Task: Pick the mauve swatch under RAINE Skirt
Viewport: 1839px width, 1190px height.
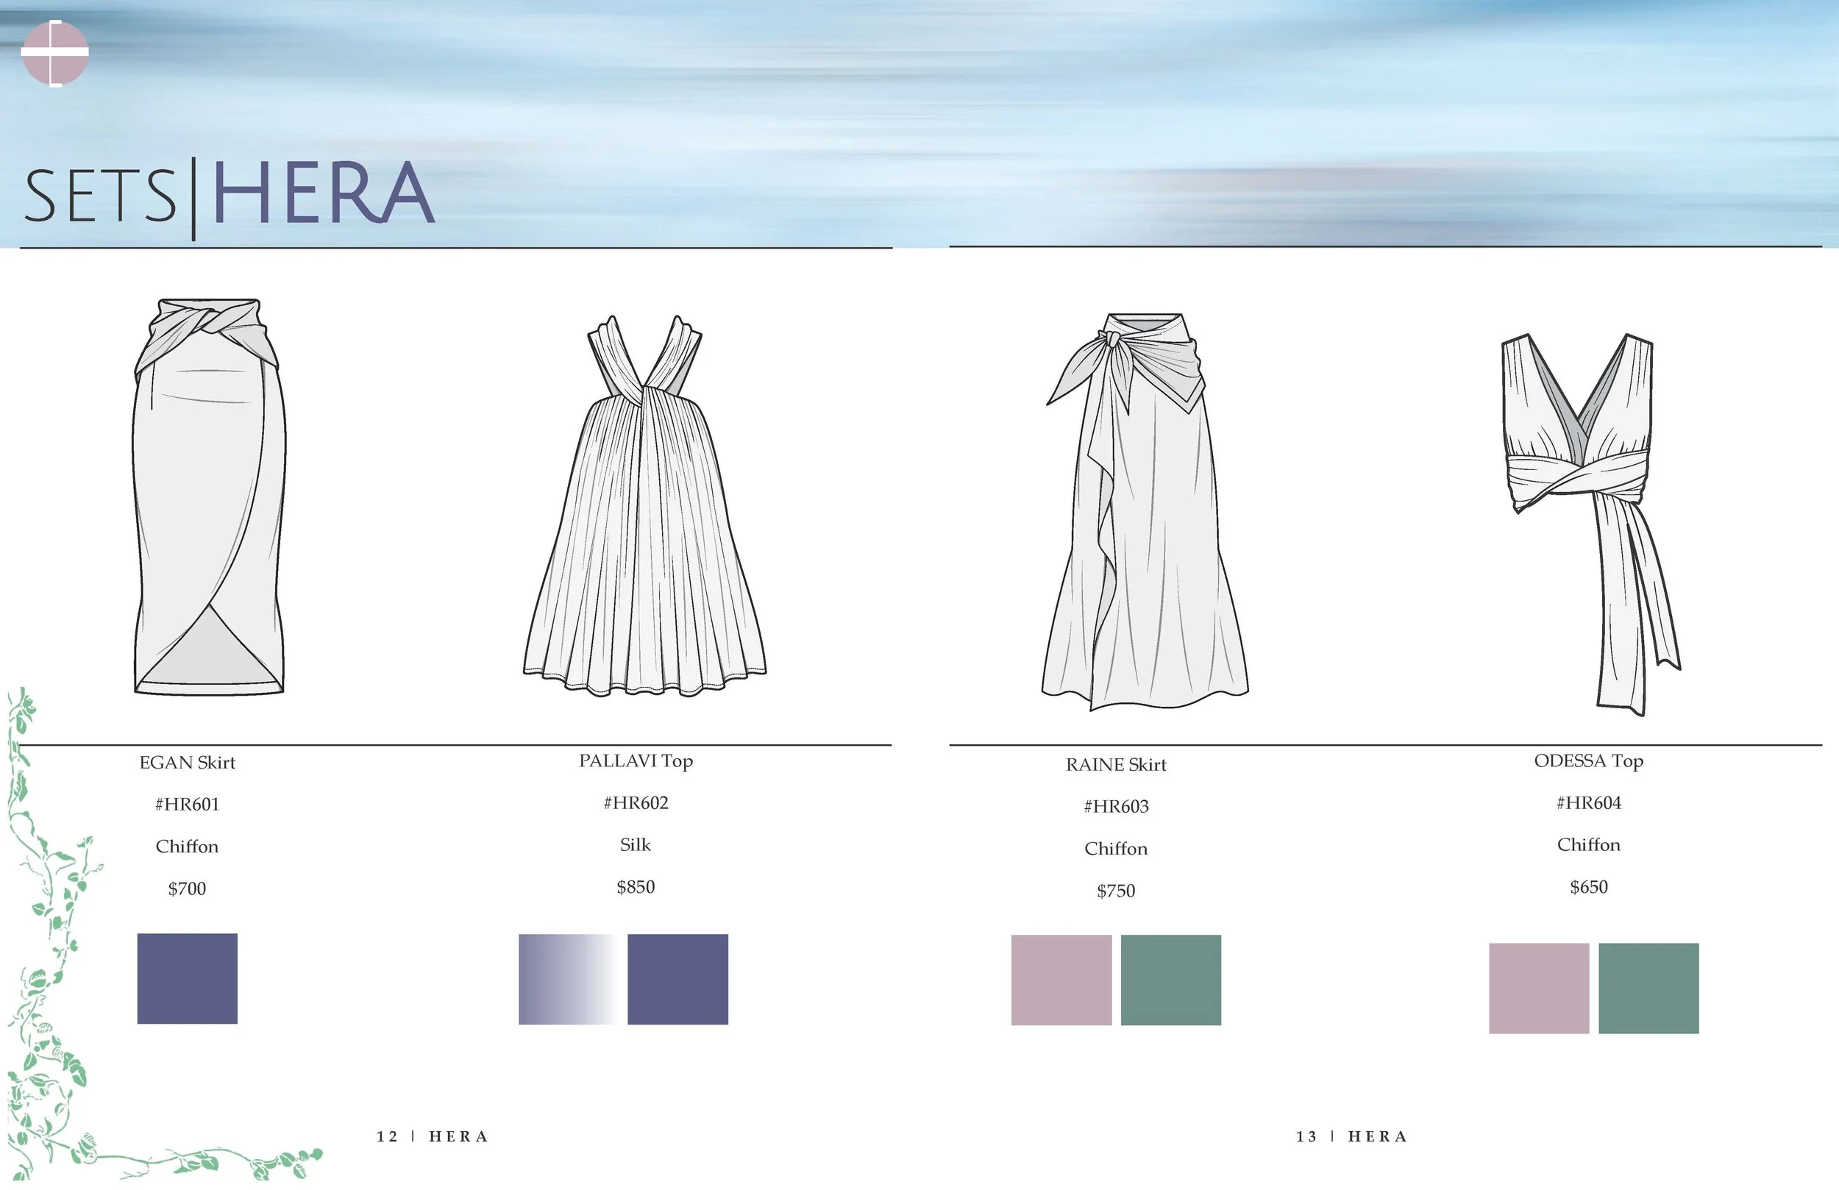Action: point(1061,980)
